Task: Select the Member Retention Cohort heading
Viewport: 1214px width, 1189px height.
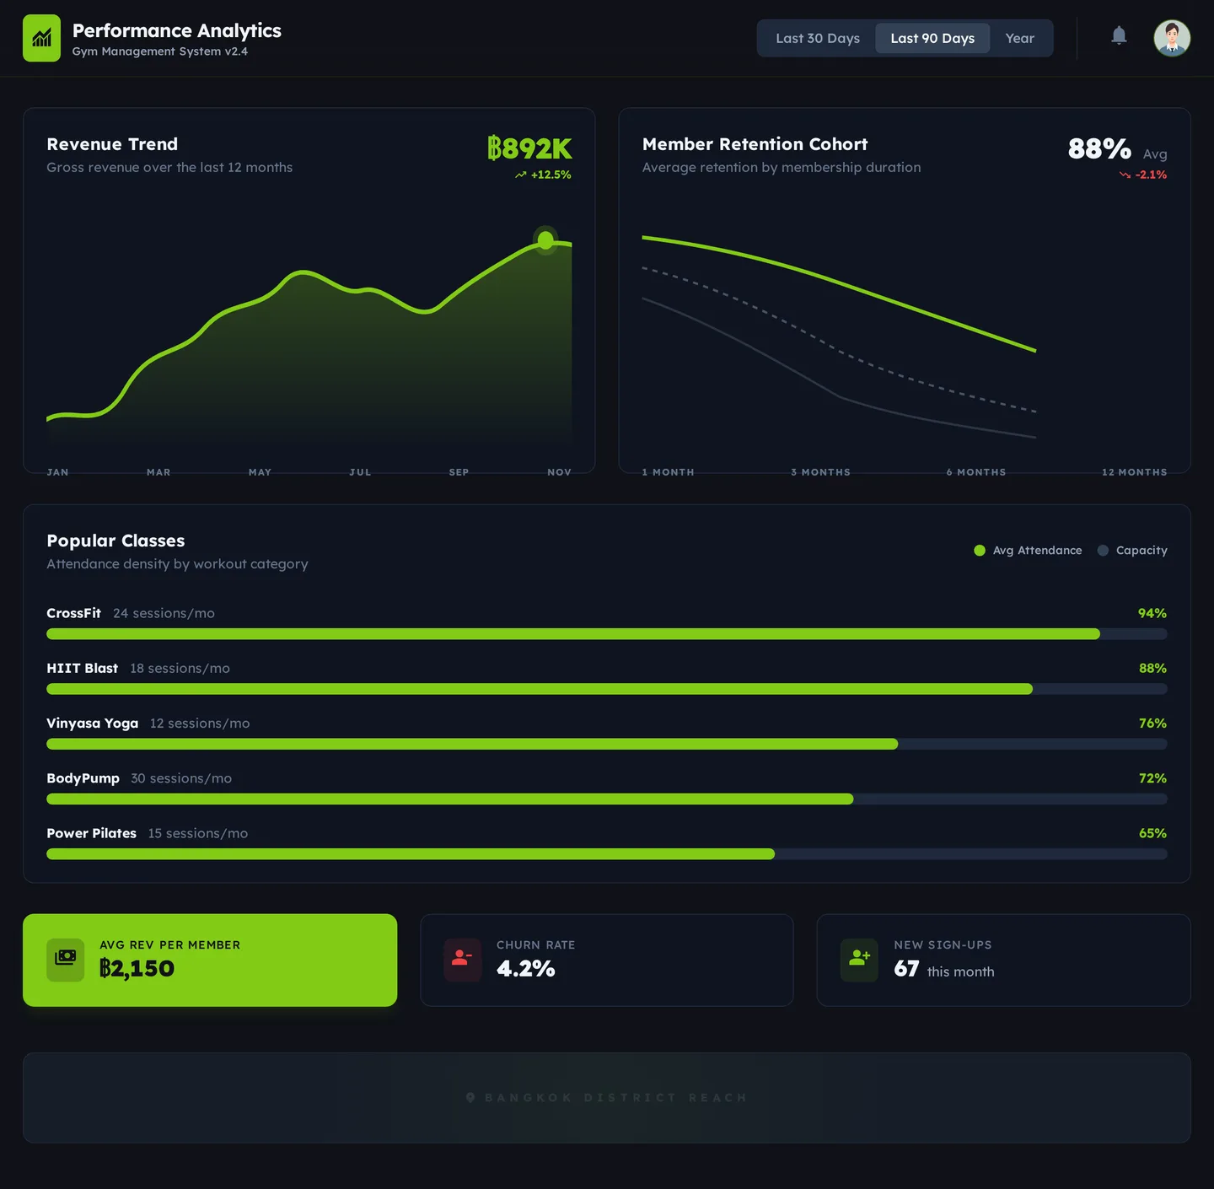Action: [x=755, y=144]
